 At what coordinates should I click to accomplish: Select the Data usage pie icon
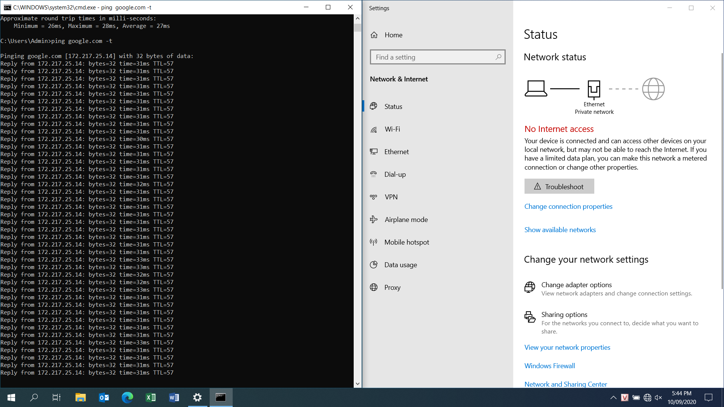tap(374, 265)
